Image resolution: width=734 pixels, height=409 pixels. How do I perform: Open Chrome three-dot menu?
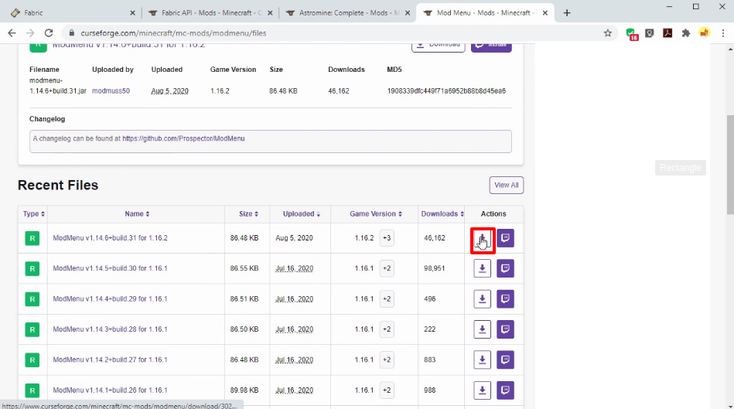[723, 32]
